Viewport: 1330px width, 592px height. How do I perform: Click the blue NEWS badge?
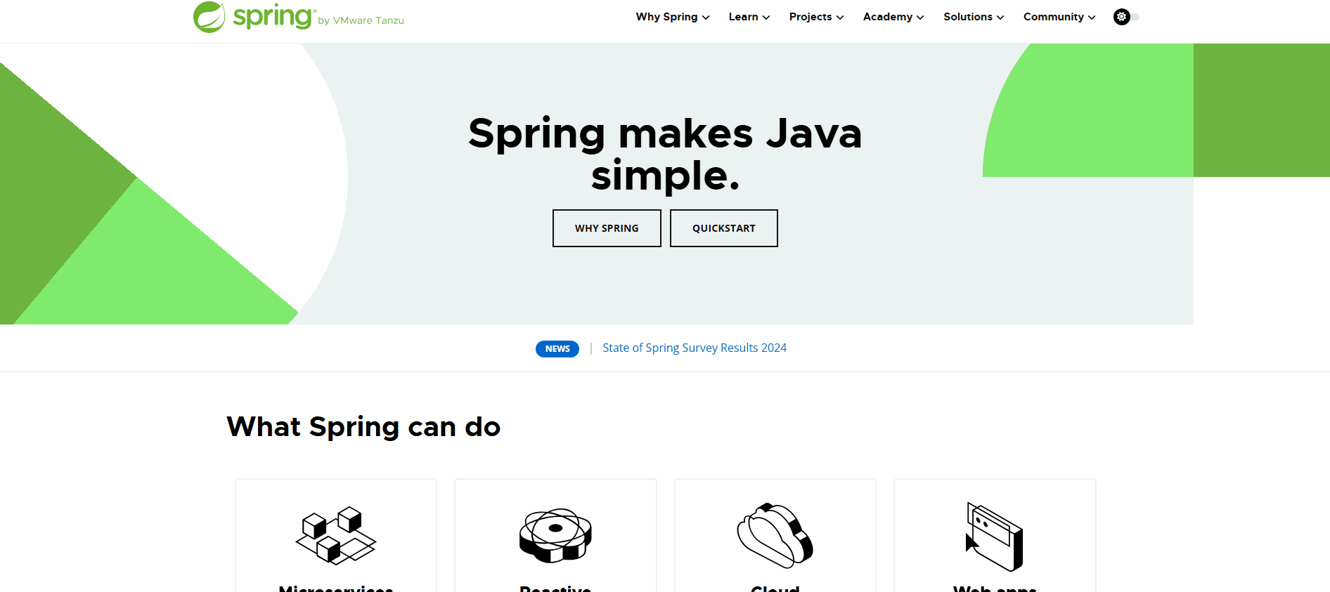pyautogui.click(x=557, y=349)
